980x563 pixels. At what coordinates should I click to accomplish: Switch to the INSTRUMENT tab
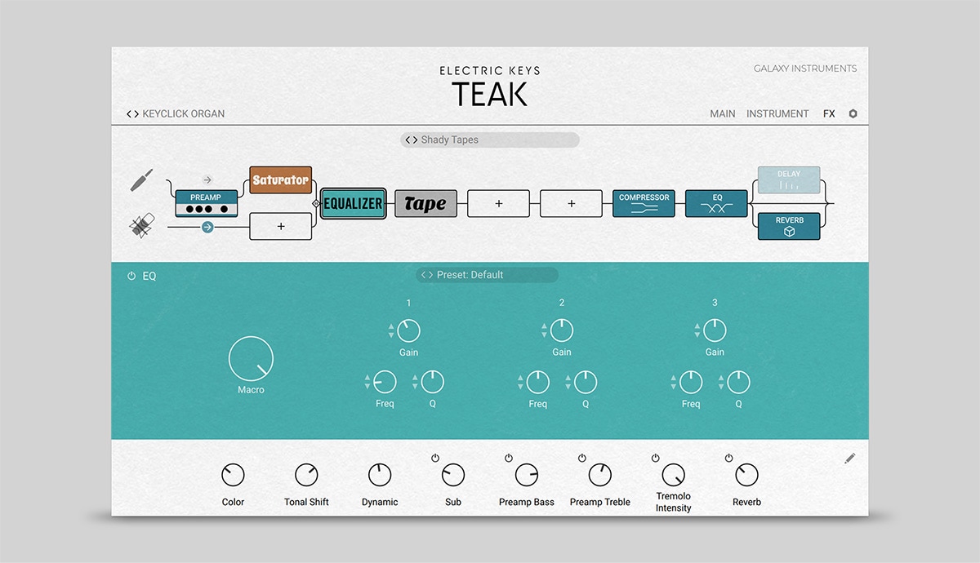(777, 114)
